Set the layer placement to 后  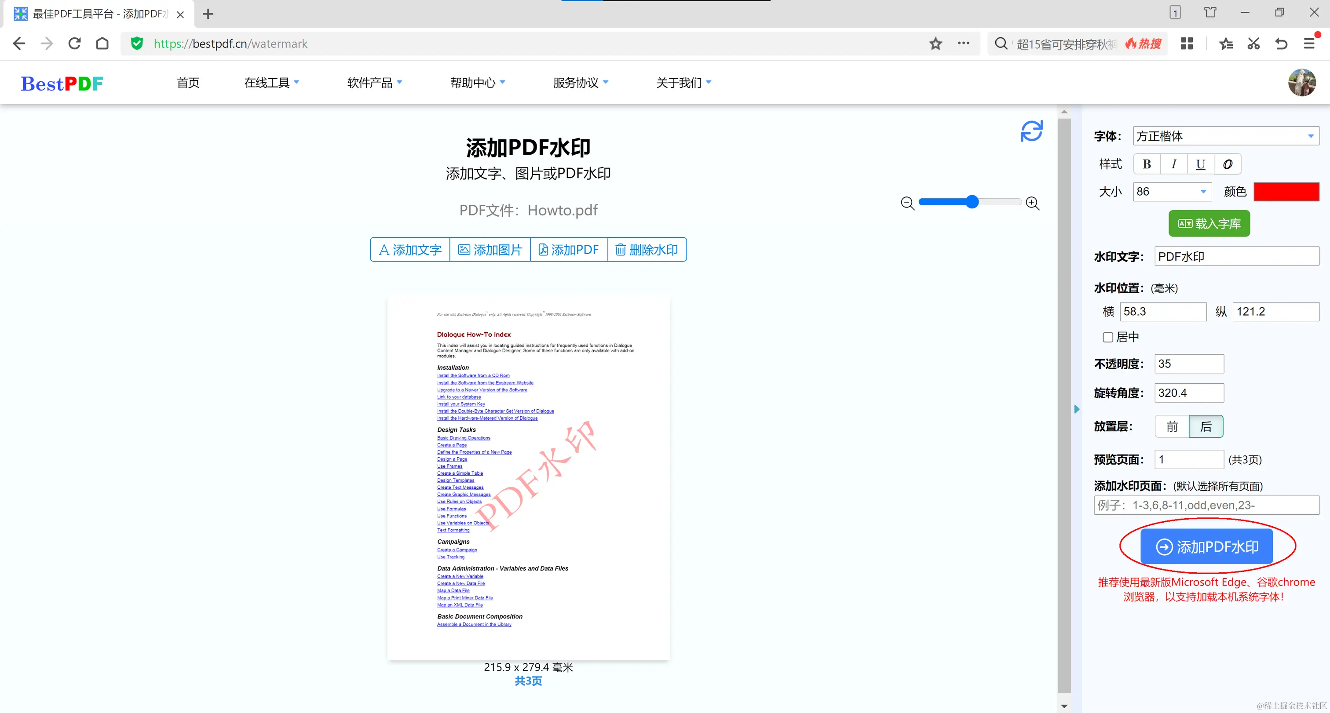(x=1206, y=426)
